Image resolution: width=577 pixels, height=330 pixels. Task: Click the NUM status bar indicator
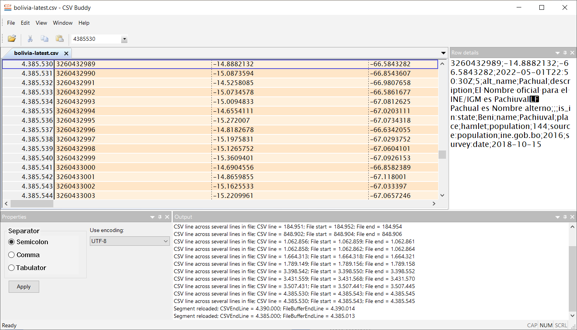[x=546, y=325]
